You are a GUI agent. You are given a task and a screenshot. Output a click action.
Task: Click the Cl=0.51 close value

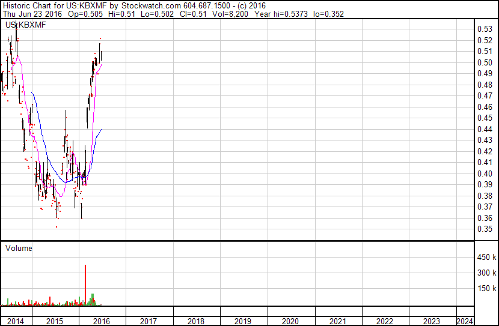(193, 14)
